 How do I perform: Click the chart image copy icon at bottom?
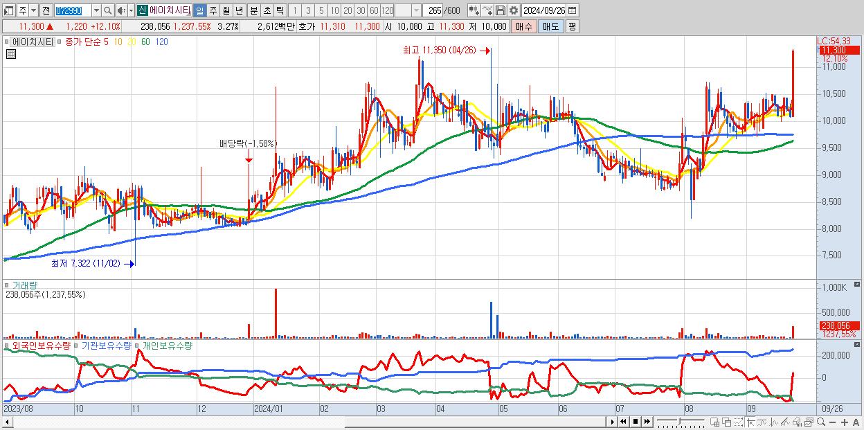[x=809, y=422]
